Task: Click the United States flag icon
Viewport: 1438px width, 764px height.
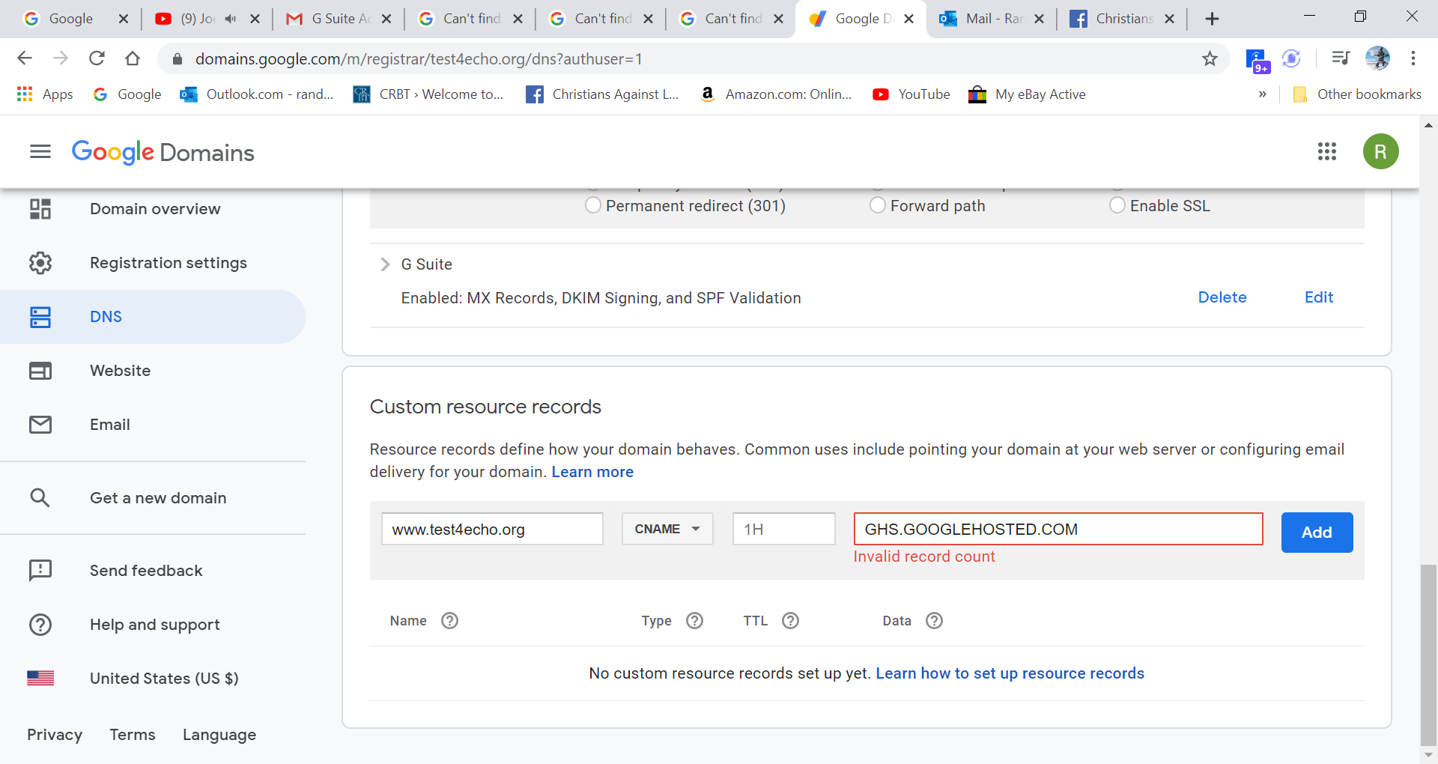Action: [x=40, y=679]
